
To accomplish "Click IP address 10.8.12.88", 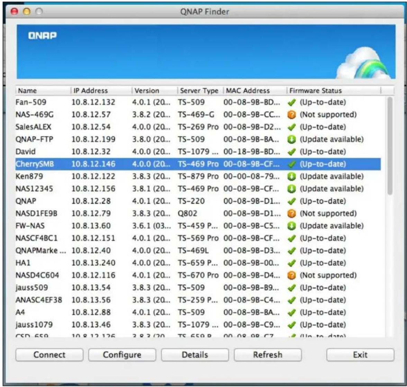I will pyautogui.click(x=91, y=313).
